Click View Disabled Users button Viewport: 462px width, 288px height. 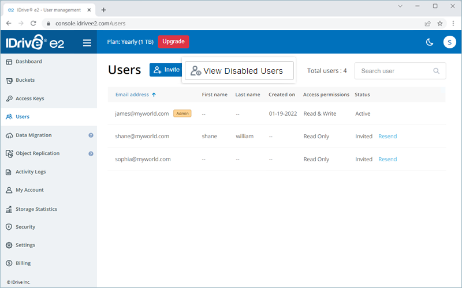pos(239,71)
